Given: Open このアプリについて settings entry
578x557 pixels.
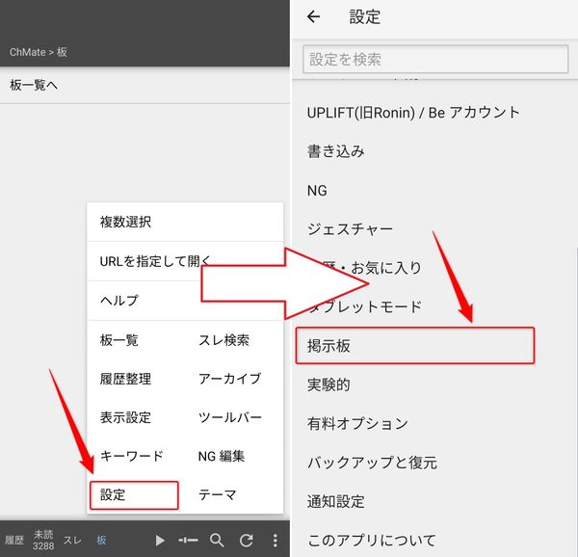Looking at the screenshot, I should [372, 540].
